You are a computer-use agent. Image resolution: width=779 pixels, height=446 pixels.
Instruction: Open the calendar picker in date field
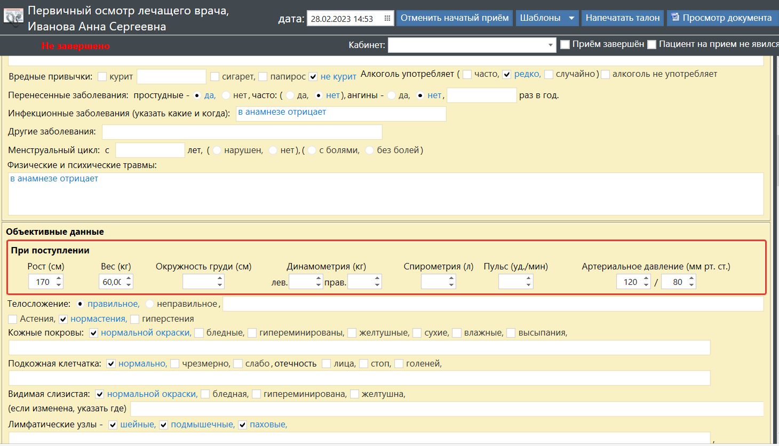(387, 19)
